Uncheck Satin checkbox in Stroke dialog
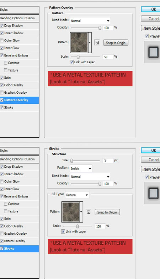The width and height of the screenshot is (160, 279). 2,219
